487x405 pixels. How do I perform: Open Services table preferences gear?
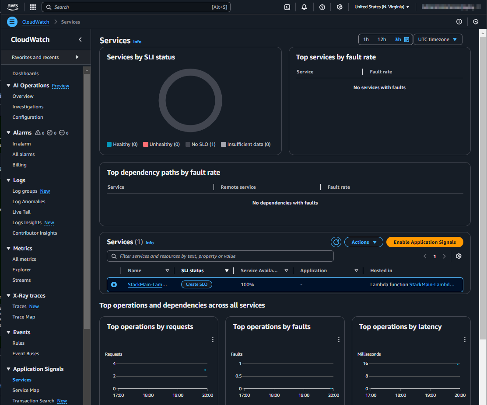pyautogui.click(x=459, y=256)
